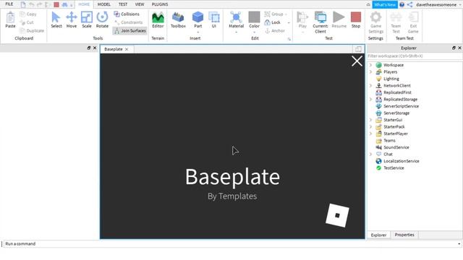Click the What's New button
463x260 pixels.
pyautogui.click(x=385, y=5)
